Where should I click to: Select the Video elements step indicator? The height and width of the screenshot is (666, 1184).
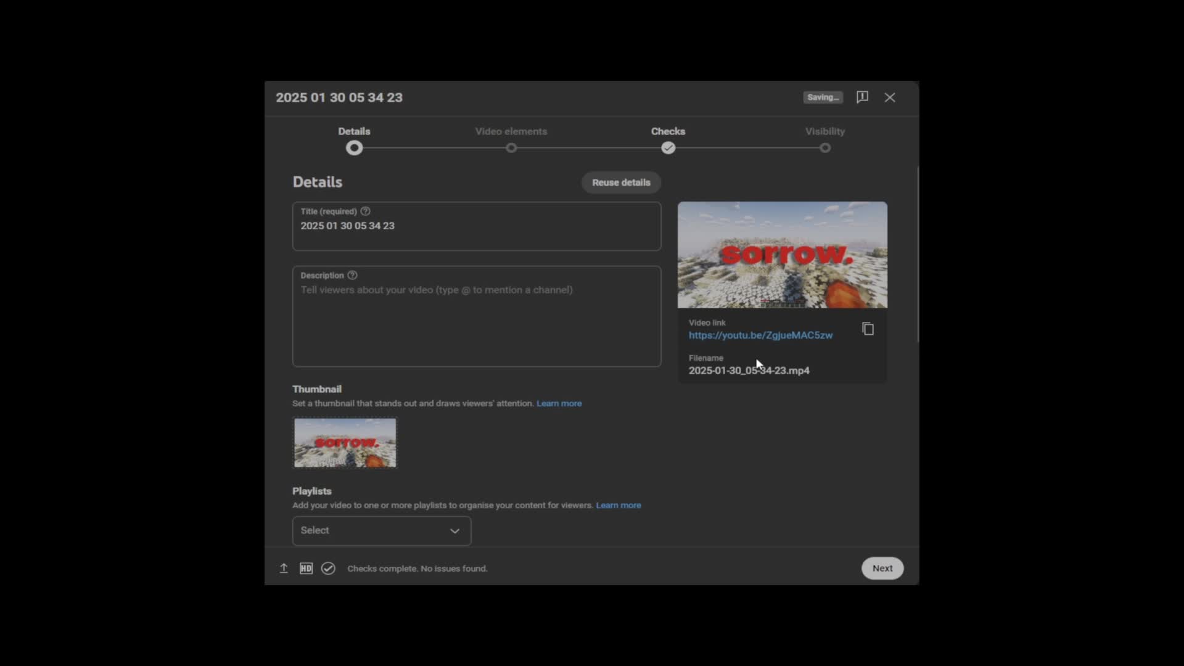[x=511, y=148]
